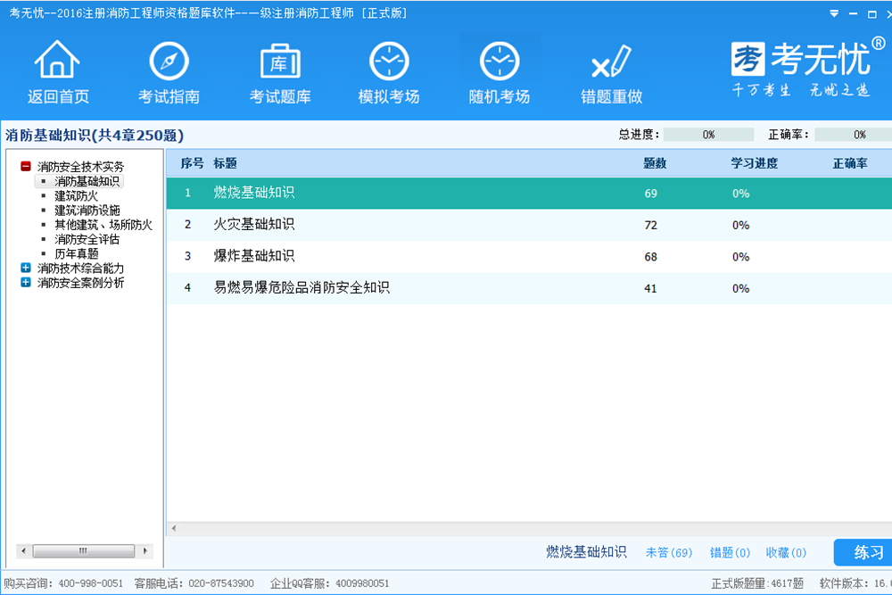Open the title bar dropdown menu arrow
This screenshot has width=892, height=595.
click(x=834, y=13)
